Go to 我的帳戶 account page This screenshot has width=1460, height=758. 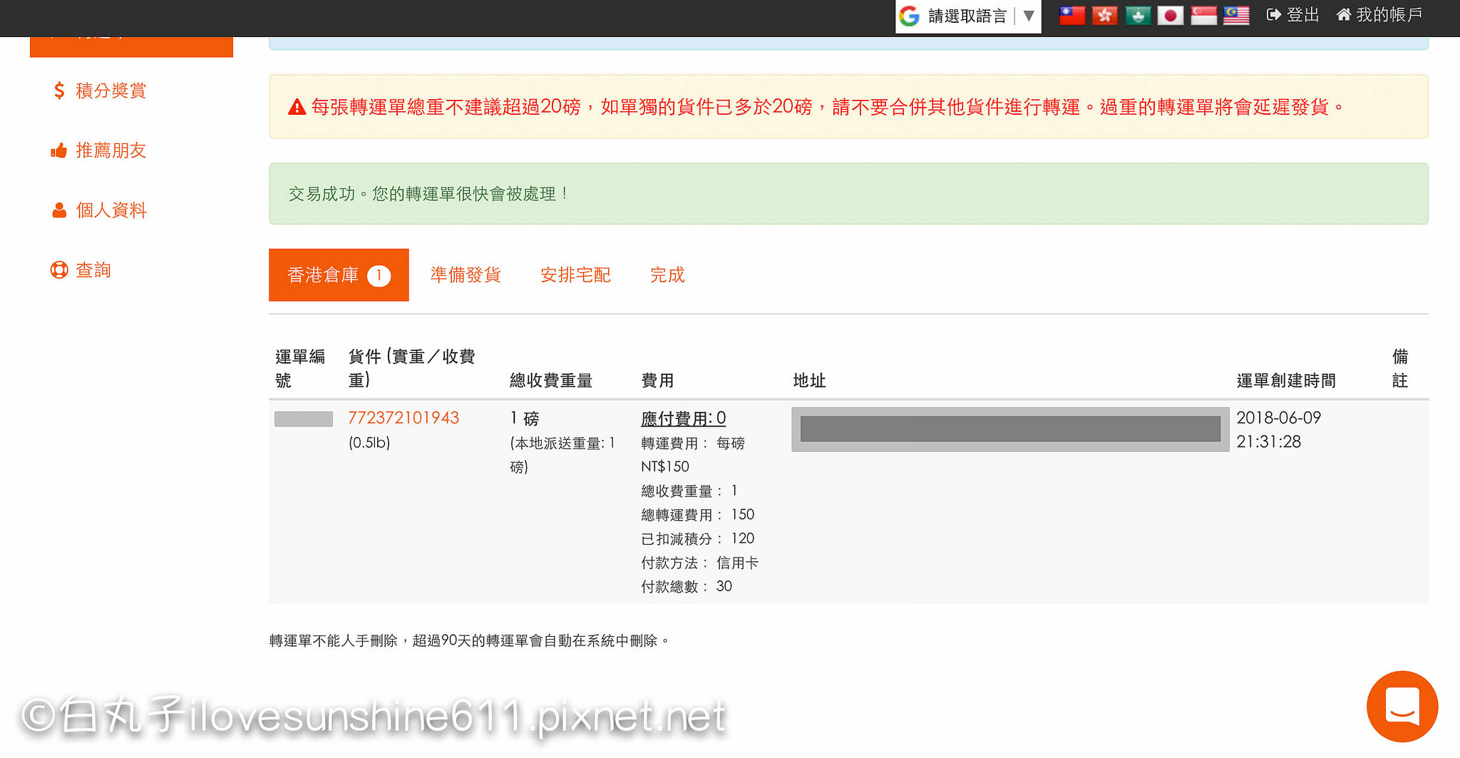1379,15
